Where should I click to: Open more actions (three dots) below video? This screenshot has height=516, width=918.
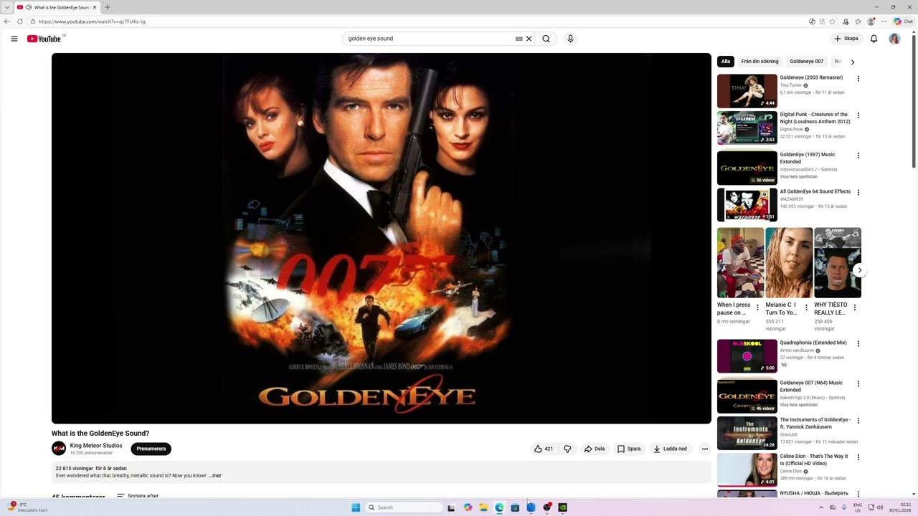[704, 449]
